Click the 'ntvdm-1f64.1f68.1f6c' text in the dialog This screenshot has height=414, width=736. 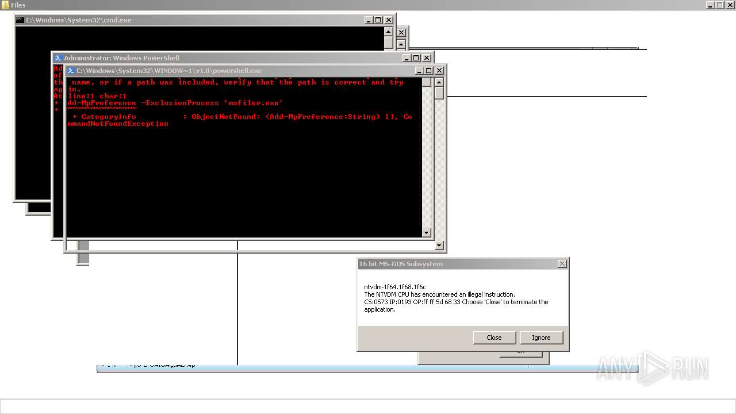coord(395,287)
